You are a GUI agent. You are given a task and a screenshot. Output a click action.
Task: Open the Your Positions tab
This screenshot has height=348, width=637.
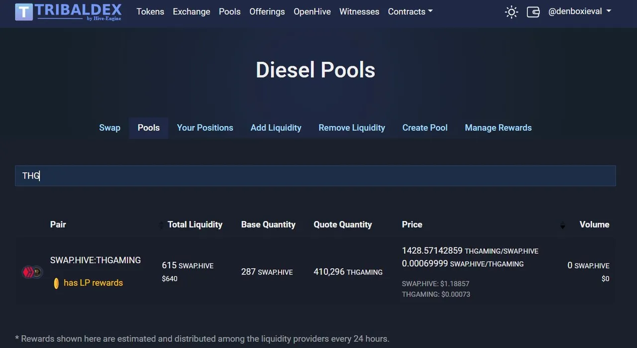(205, 128)
